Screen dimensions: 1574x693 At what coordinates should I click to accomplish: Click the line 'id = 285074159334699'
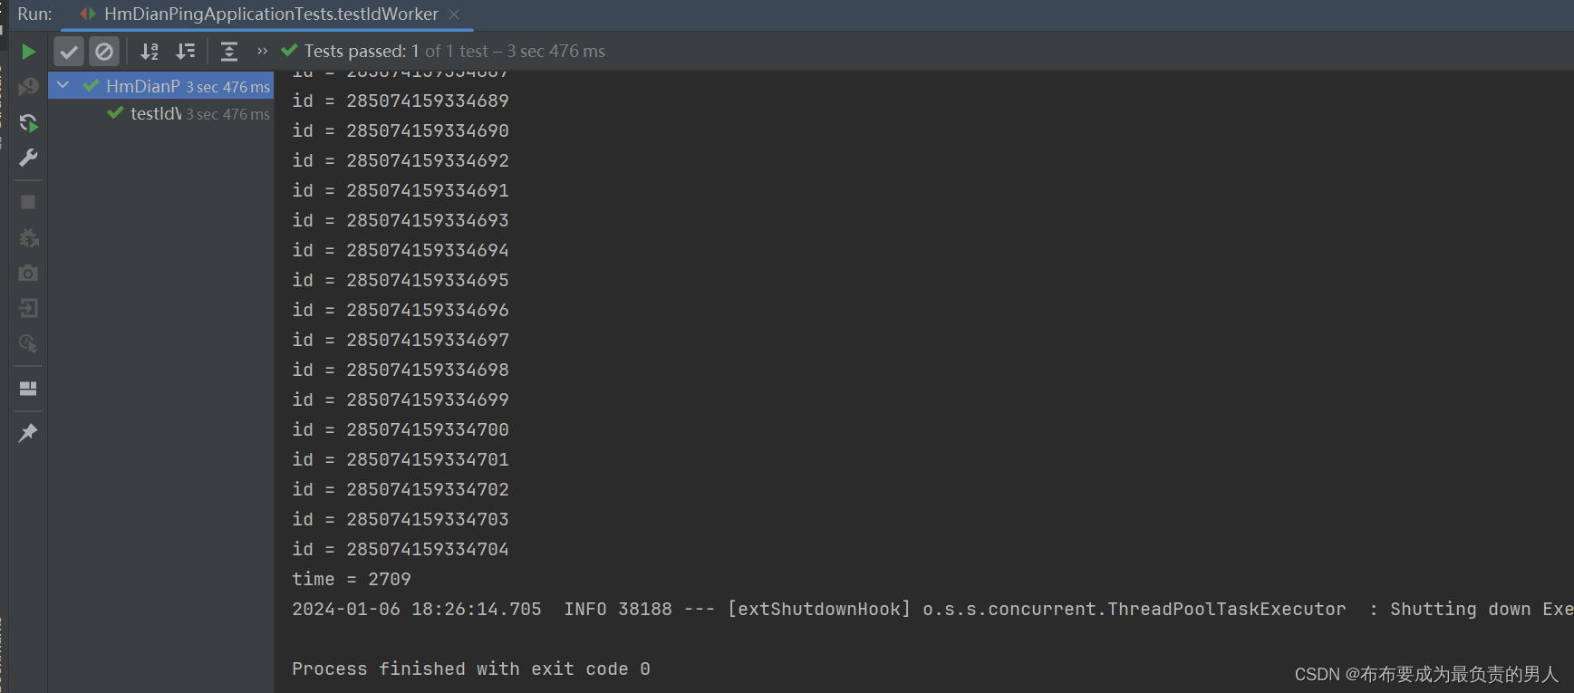pos(401,399)
